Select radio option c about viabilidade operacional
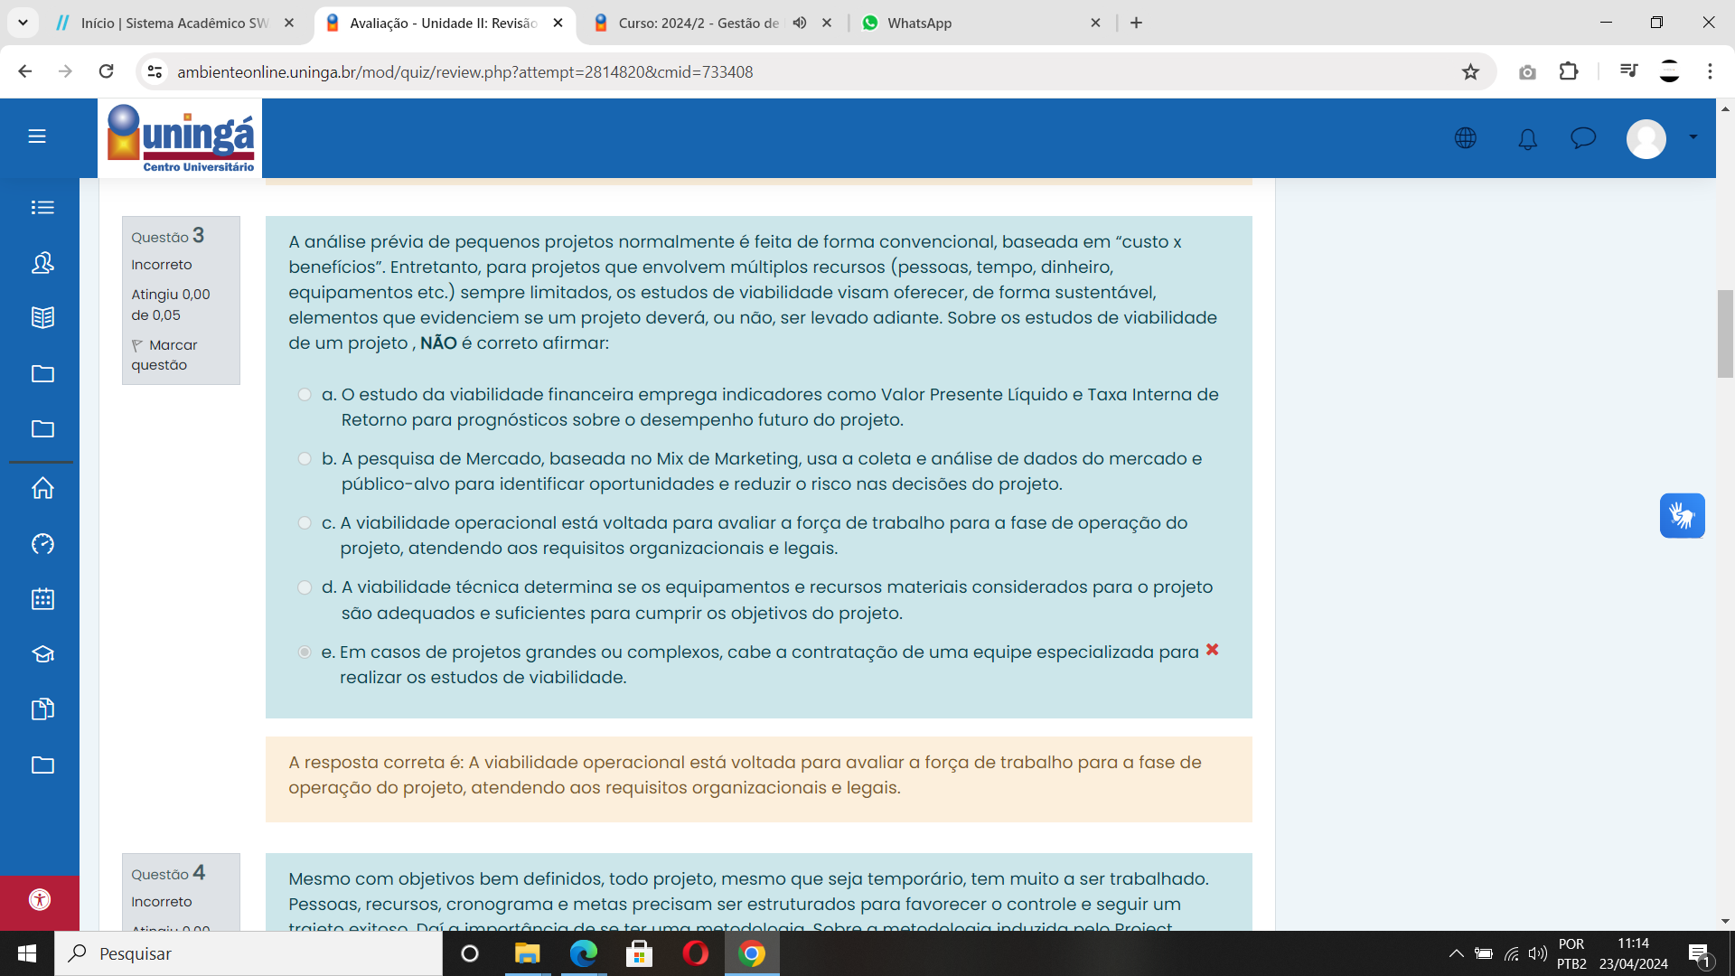Viewport: 1735px width, 976px height. (305, 523)
